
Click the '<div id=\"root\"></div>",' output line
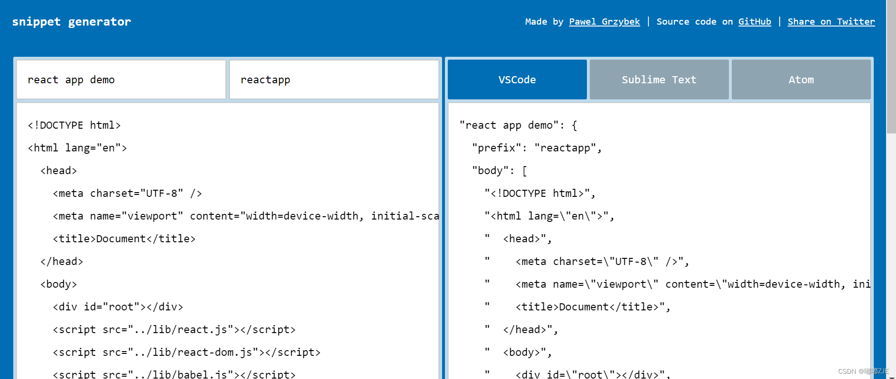(577, 374)
